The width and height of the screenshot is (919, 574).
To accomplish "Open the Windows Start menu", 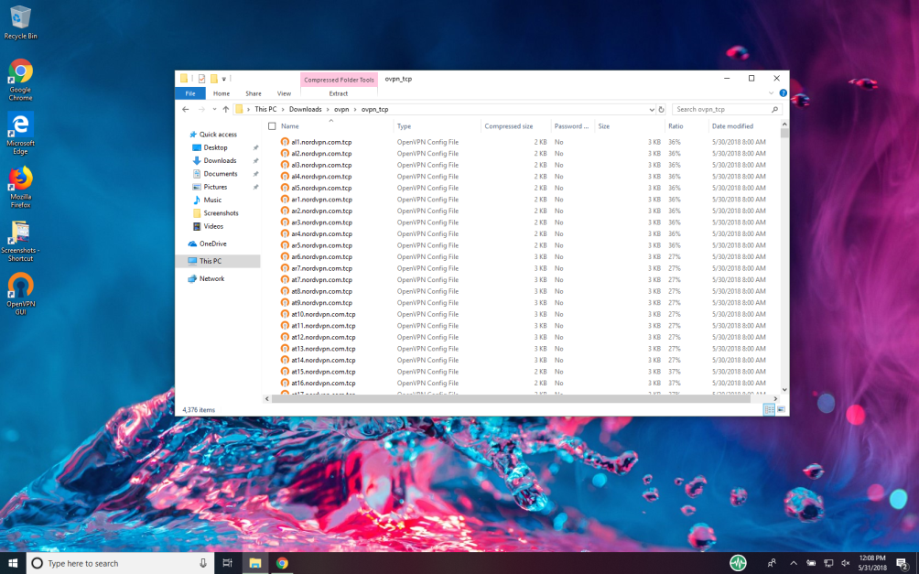I will coord(12,563).
